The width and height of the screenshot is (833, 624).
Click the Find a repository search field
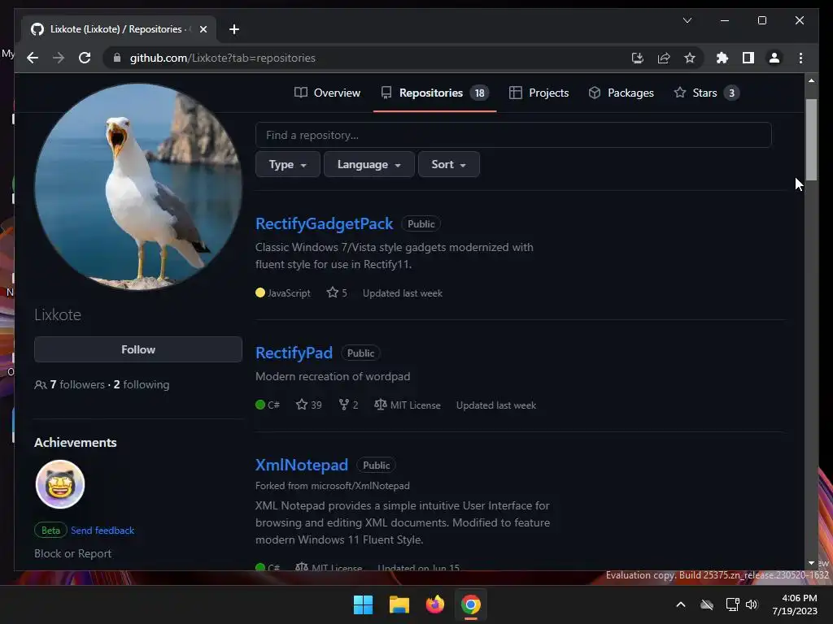pos(513,135)
